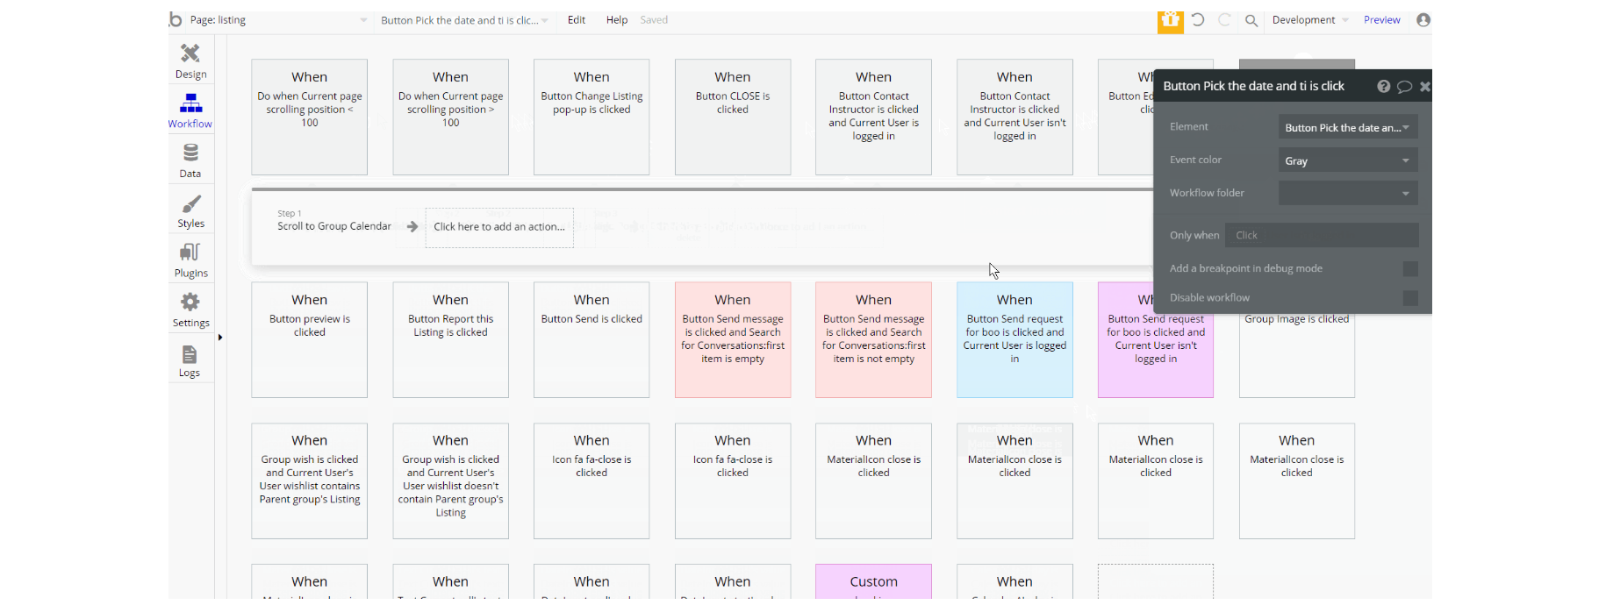Select the Scroll to Group Calendar step
The image size is (1606, 605).
coord(334,226)
